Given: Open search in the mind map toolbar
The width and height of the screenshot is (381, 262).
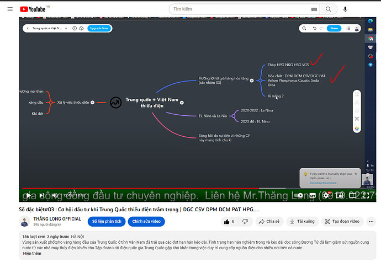Looking at the screenshot, I should tap(304, 29).
